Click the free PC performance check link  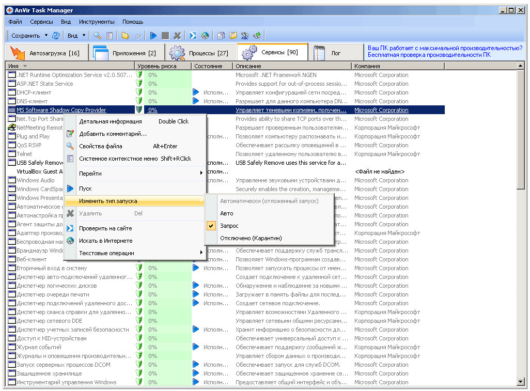click(x=429, y=55)
